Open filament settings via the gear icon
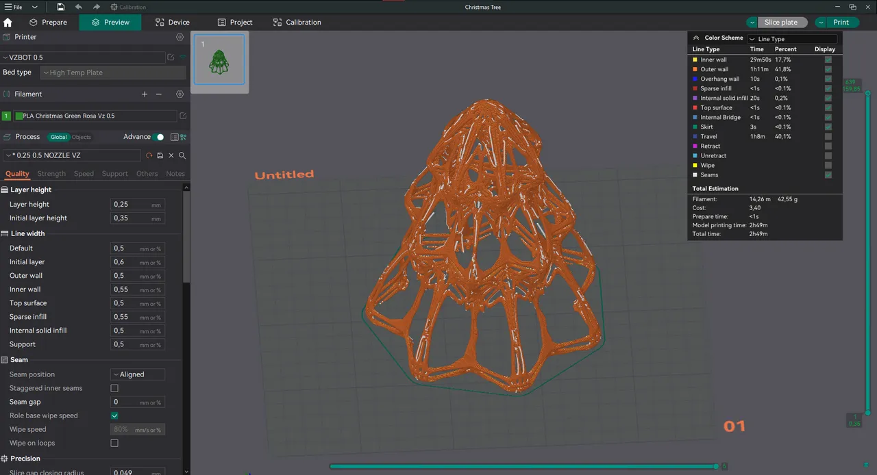 (180, 94)
